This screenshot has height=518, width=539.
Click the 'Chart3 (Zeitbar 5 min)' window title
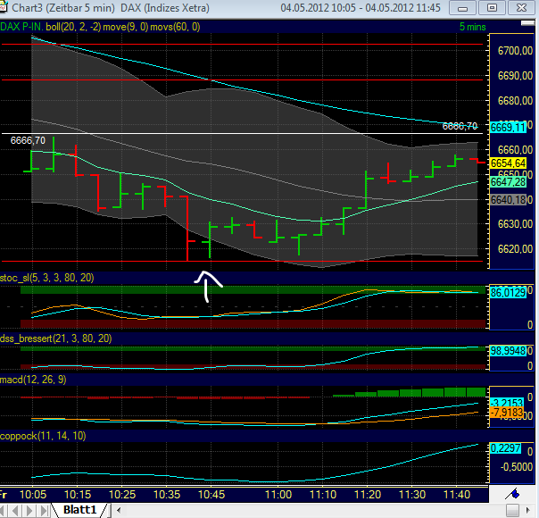click(x=63, y=7)
